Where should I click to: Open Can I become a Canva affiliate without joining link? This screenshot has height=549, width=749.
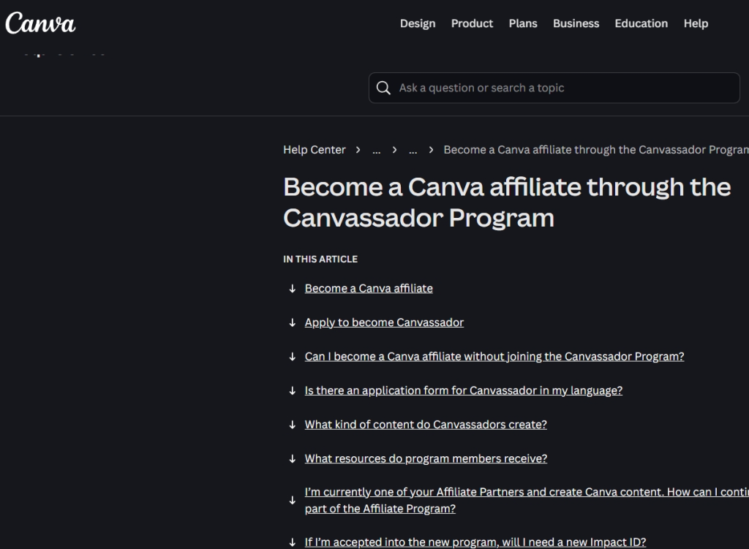[x=494, y=357]
